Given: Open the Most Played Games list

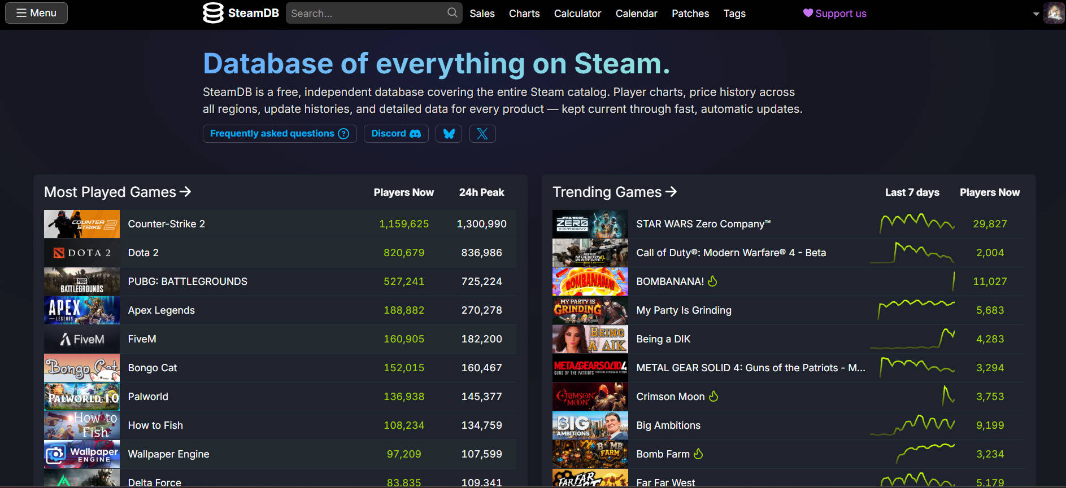Looking at the screenshot, I should point(118,192).
